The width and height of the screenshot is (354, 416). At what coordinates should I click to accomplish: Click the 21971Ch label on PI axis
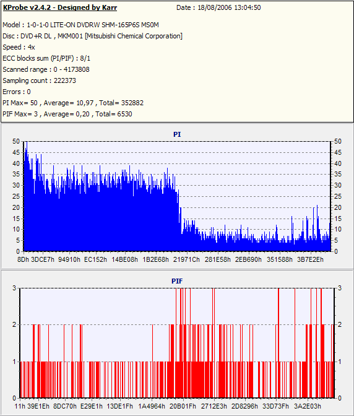pos(186,259)
